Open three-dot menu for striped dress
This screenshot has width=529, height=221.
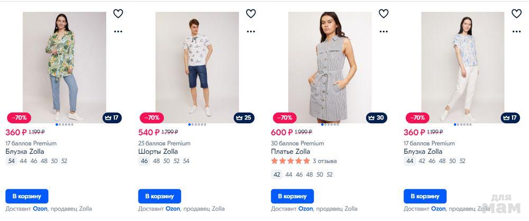(x=384, y=31)
